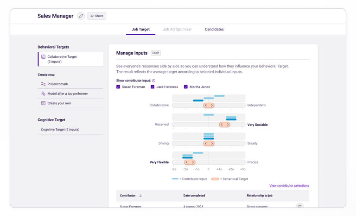The height and width of the screenshot is (216, 356).
Task: Click the info icon next to Show contributor input
Action: [x=154, y=81]
